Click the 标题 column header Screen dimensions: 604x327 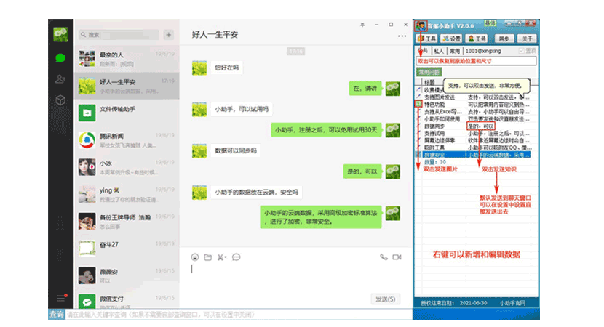coord(429,82)
